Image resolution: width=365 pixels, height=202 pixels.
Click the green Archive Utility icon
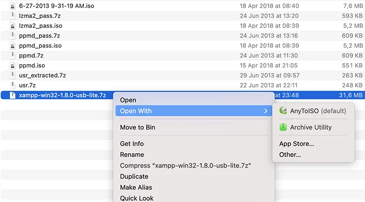pyautogui.click(x=283, y=127)
